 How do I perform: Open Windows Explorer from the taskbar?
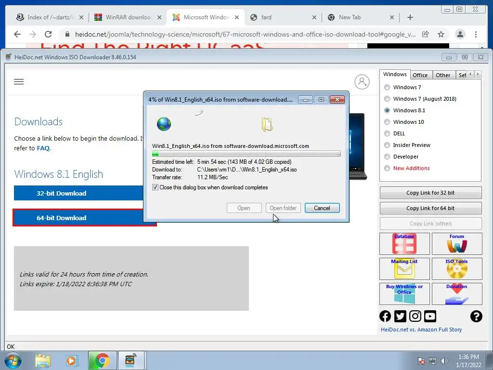43,360
